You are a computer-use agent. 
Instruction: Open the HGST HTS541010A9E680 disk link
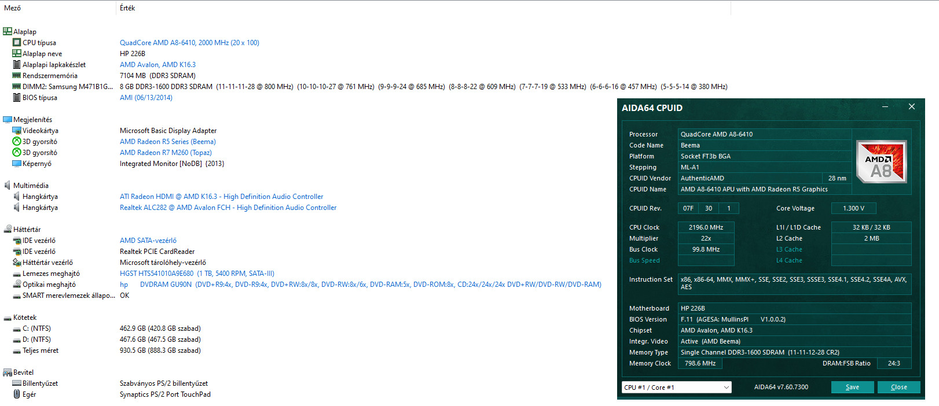tap(197, 273)
